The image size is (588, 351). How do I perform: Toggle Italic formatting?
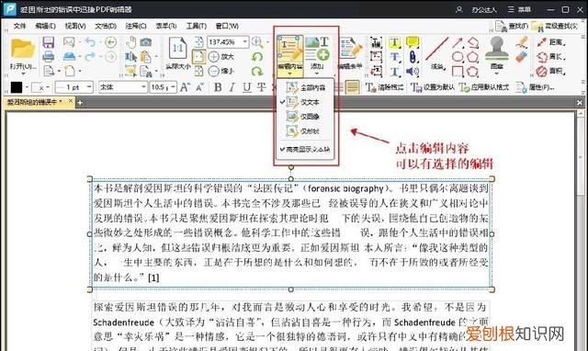click(232, 87)
